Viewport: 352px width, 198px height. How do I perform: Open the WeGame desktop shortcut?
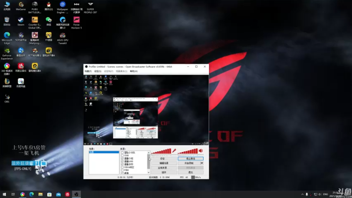pyautogui.click(x=21, y=6)
